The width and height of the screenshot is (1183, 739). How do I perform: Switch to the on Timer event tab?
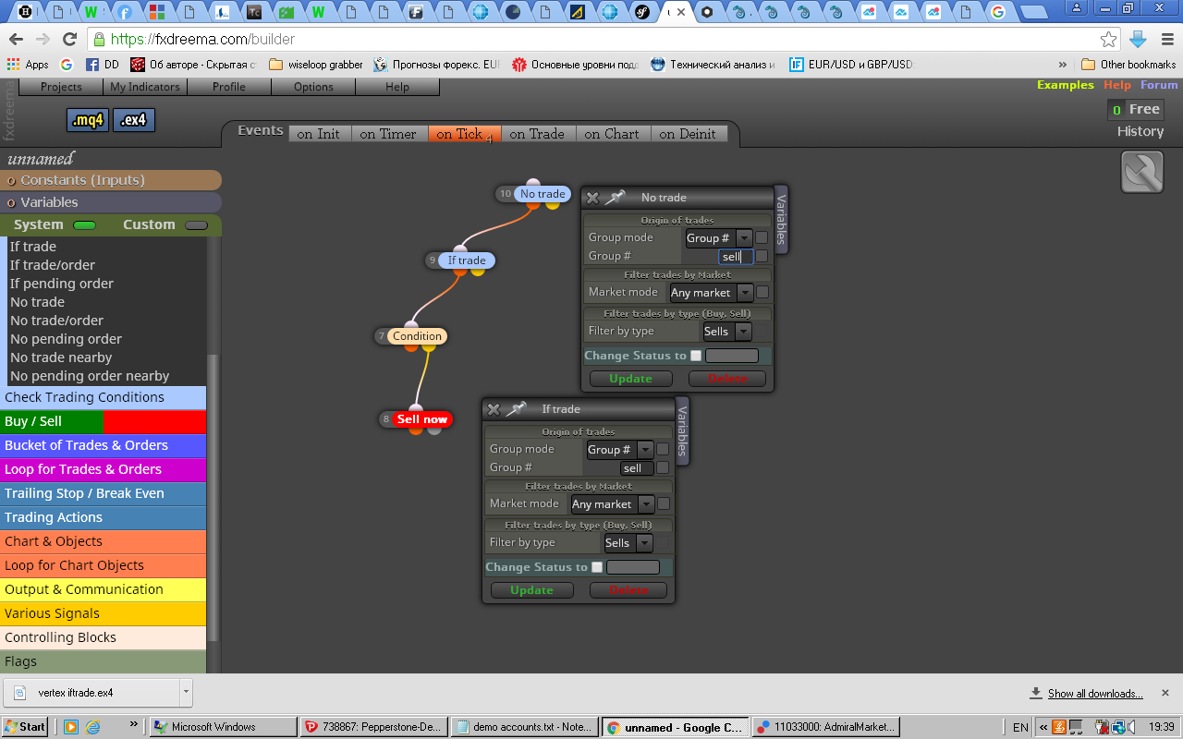tap(388, 134)
